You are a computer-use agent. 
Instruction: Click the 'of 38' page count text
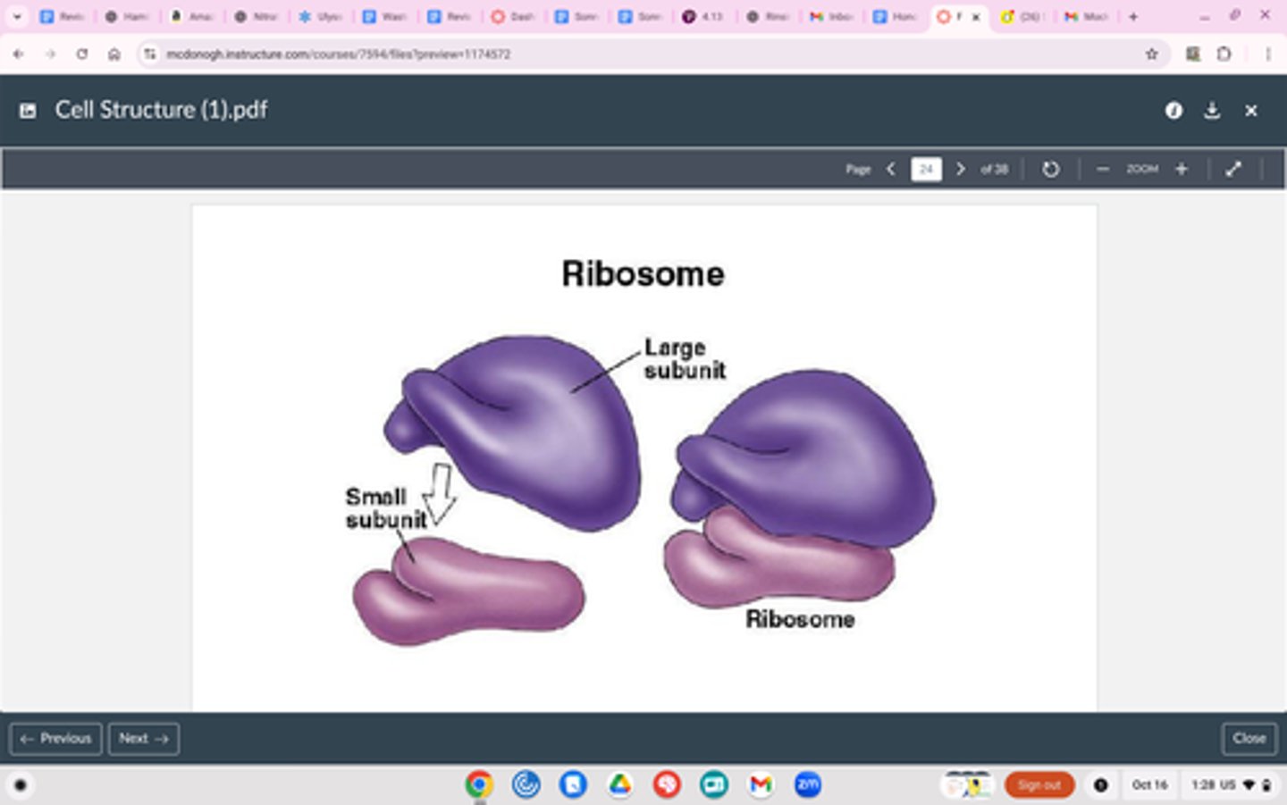[x=994, y=169]
